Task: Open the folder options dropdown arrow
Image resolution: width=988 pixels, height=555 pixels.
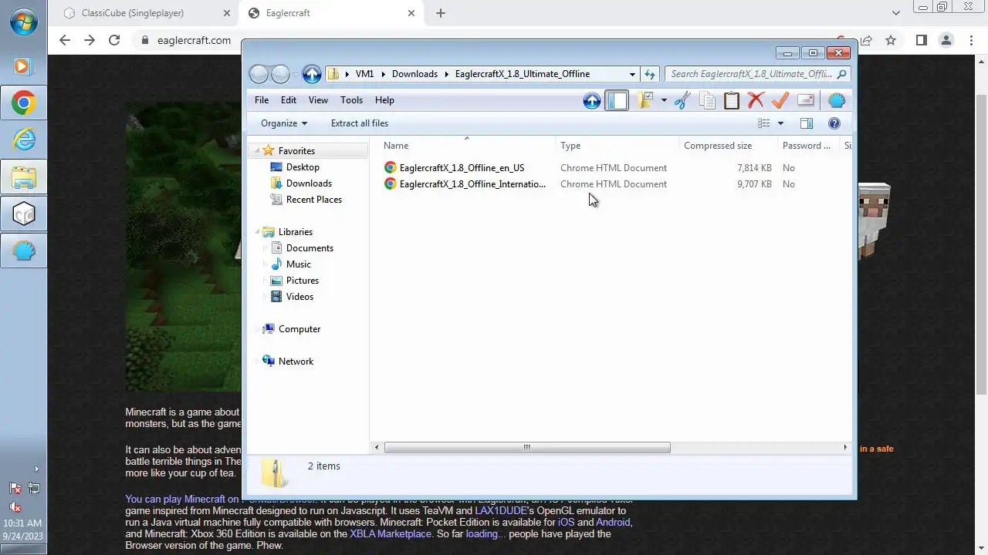Action: pyautogui.click(x=664, y=101)
